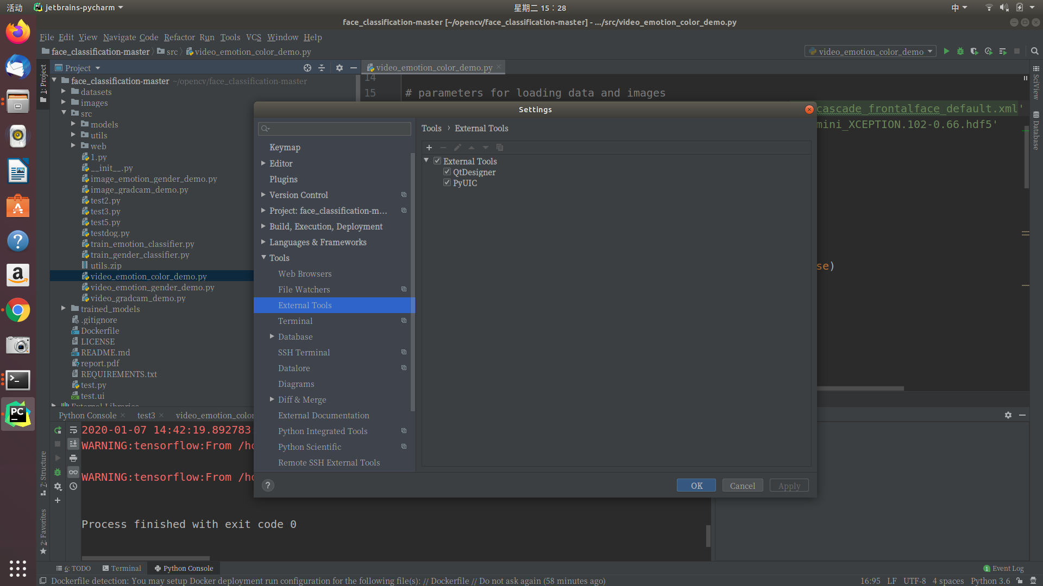The height and width of the screenshot is (586, 1043).
Task: Click the add external tool plus icon
Action: click(429, 148)
